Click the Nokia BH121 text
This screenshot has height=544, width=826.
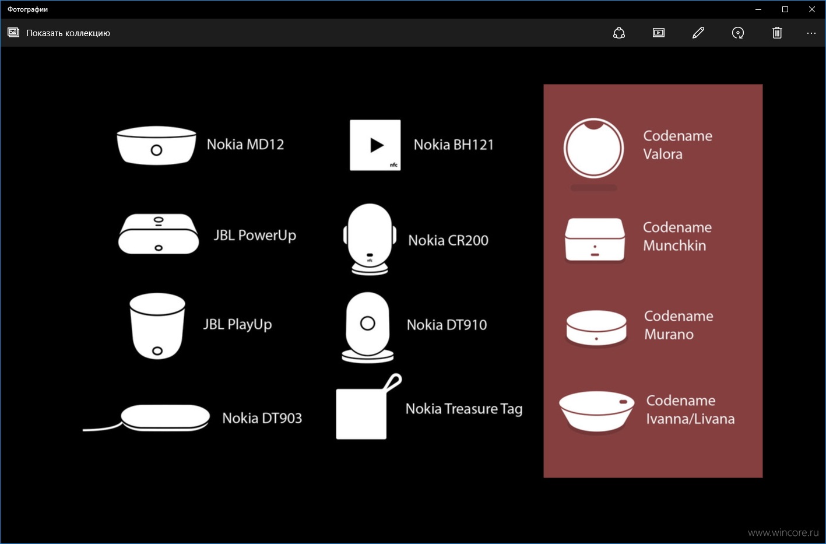pyautogui.click(x=454, y=145)
